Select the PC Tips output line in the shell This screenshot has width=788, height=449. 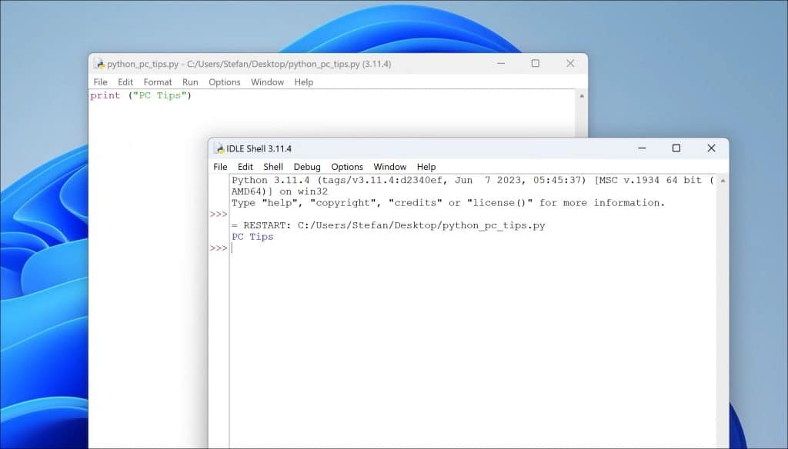click(252, 236)
